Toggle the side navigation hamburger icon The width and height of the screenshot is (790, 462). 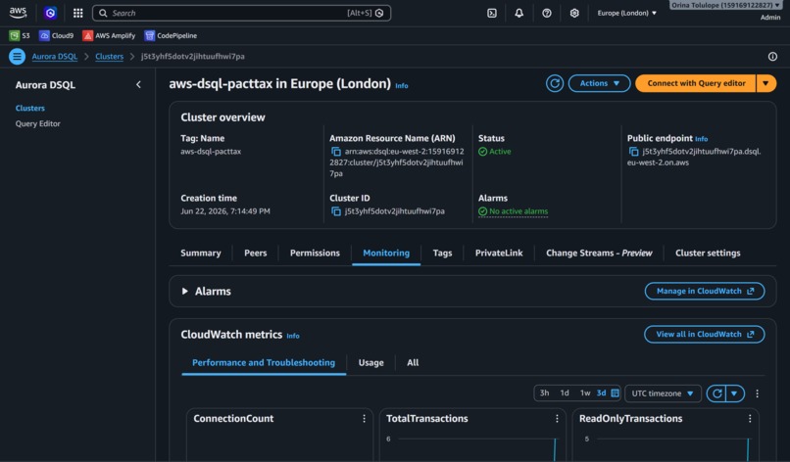[x=17, y=57]
